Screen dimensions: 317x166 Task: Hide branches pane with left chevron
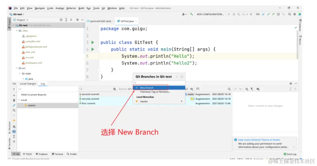[14, 89]
